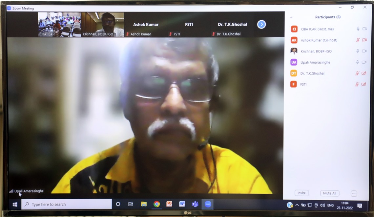Click the Zoom logo in the title bar

[9, 8]
